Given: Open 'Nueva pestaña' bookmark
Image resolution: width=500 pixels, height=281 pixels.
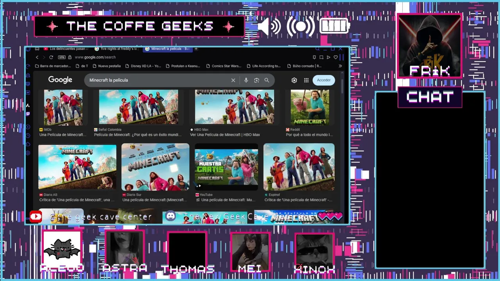Looking at the screenshot, I should click(107, 66).
